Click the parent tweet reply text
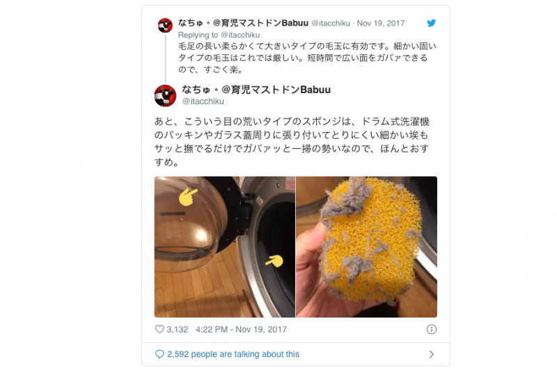 pos(307,58)
